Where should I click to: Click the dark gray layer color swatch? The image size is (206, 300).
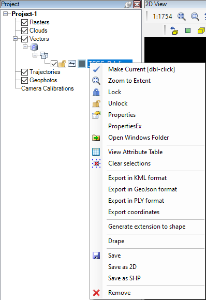point(82,64)
